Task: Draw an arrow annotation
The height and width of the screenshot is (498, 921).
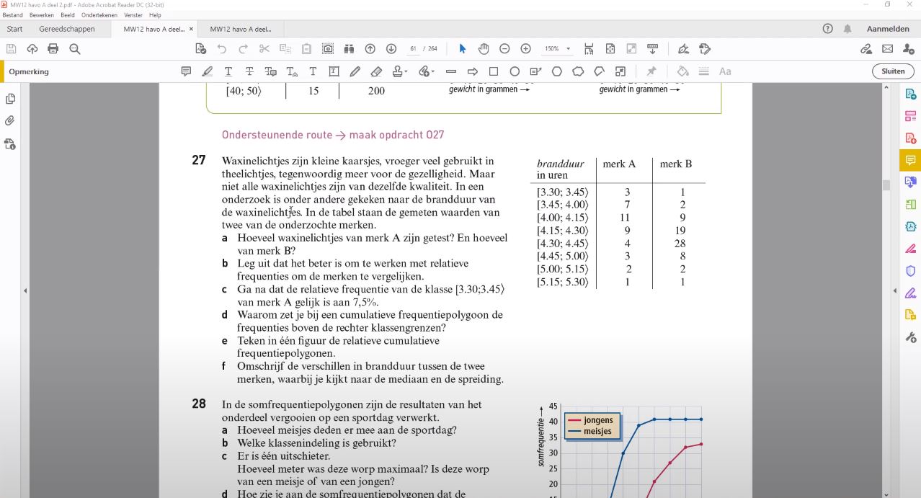Action: click(x=473, y=71)
